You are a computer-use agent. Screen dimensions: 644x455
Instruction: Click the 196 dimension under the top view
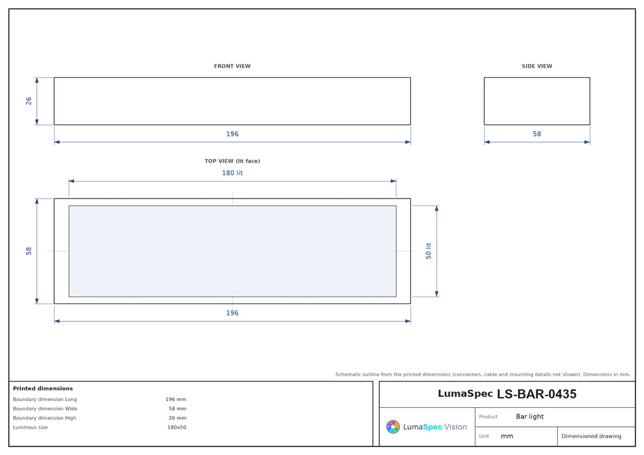[x=232, y=313]
